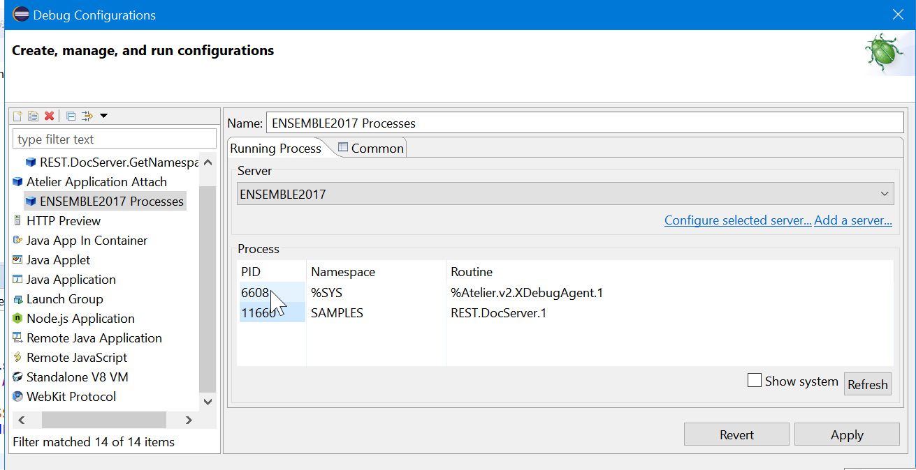Click the WebKit Protocol icon
916x470 pixels.
pyautogui.click(x=17, y=397)
